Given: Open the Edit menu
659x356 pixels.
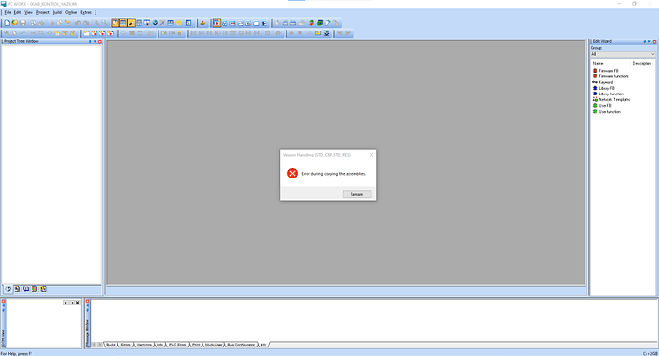Looking at the screenshot, I should coord(17,12).
